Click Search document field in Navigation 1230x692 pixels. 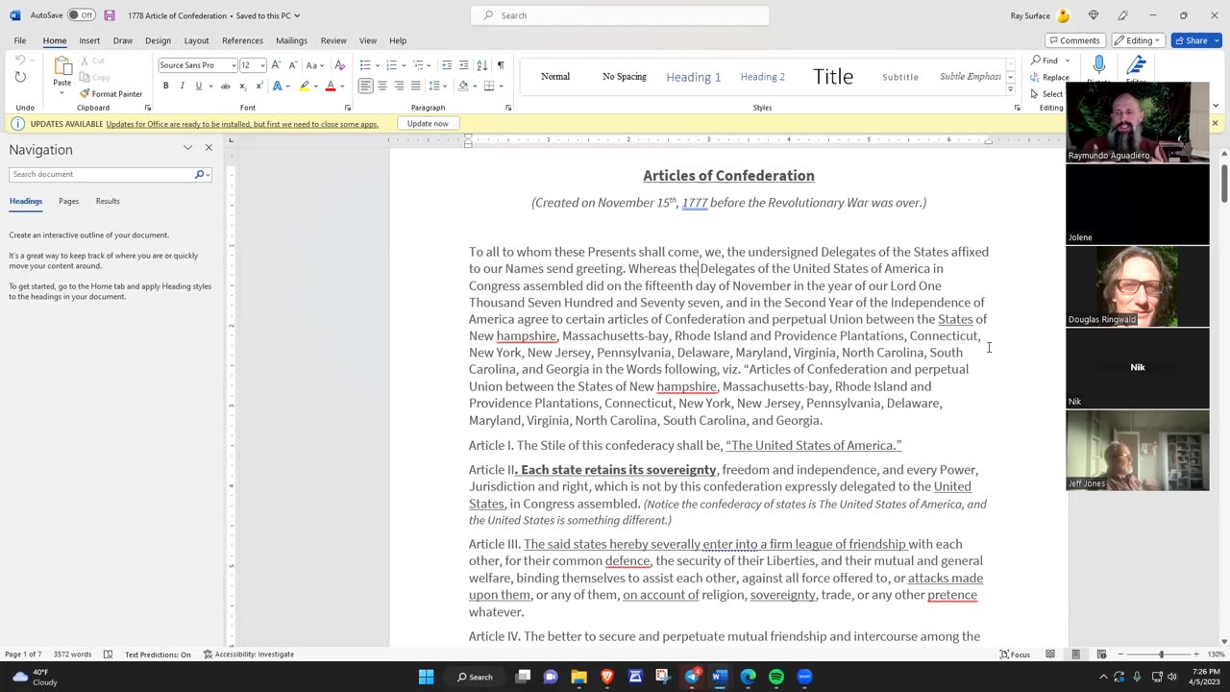[x=102, y=174]
